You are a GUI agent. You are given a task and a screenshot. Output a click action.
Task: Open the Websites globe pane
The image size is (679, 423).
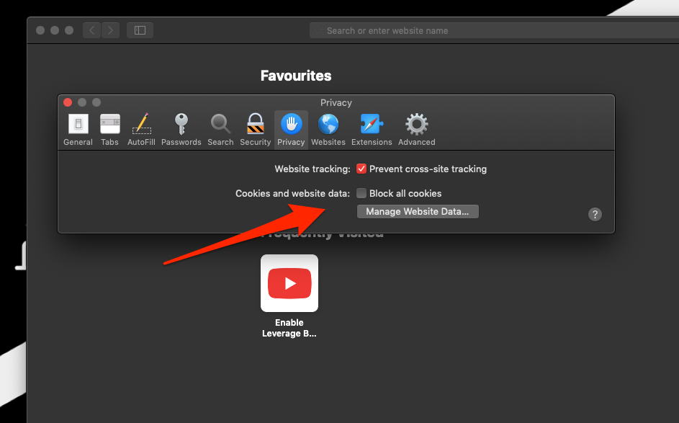tap(328, 129)
